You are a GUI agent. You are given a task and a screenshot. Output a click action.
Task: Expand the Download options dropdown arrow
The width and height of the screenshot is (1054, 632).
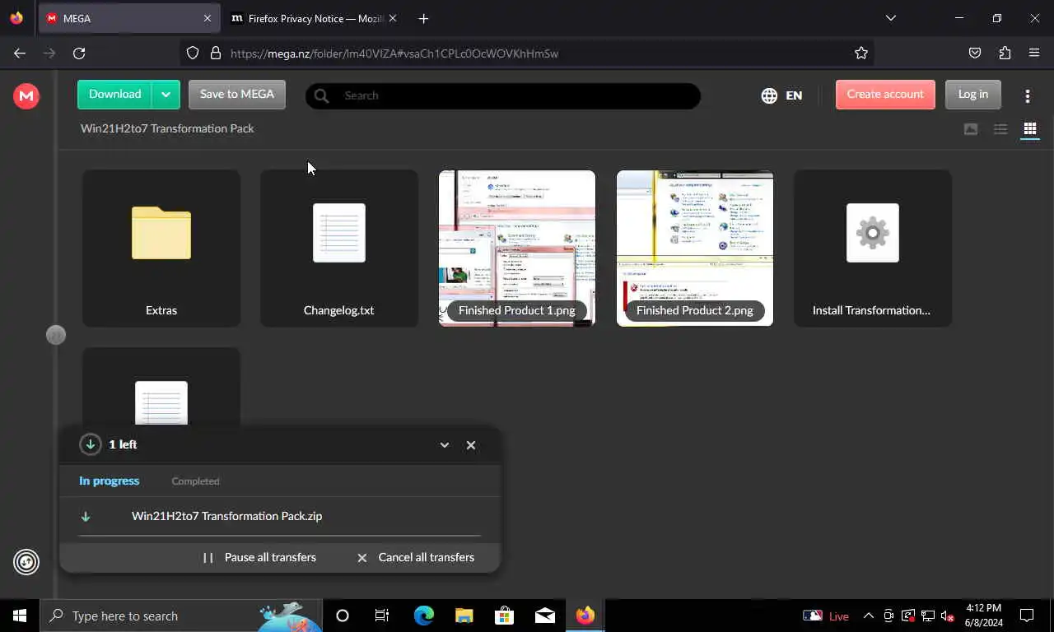pos(166,94)
